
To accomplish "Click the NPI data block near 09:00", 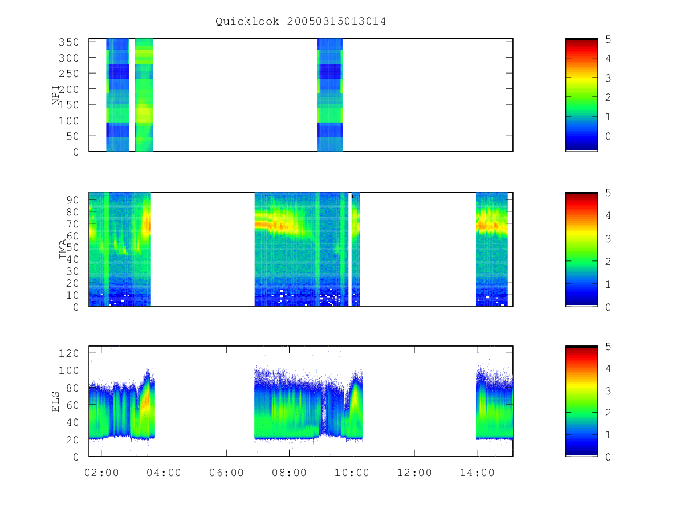I will tap(330, 95).
